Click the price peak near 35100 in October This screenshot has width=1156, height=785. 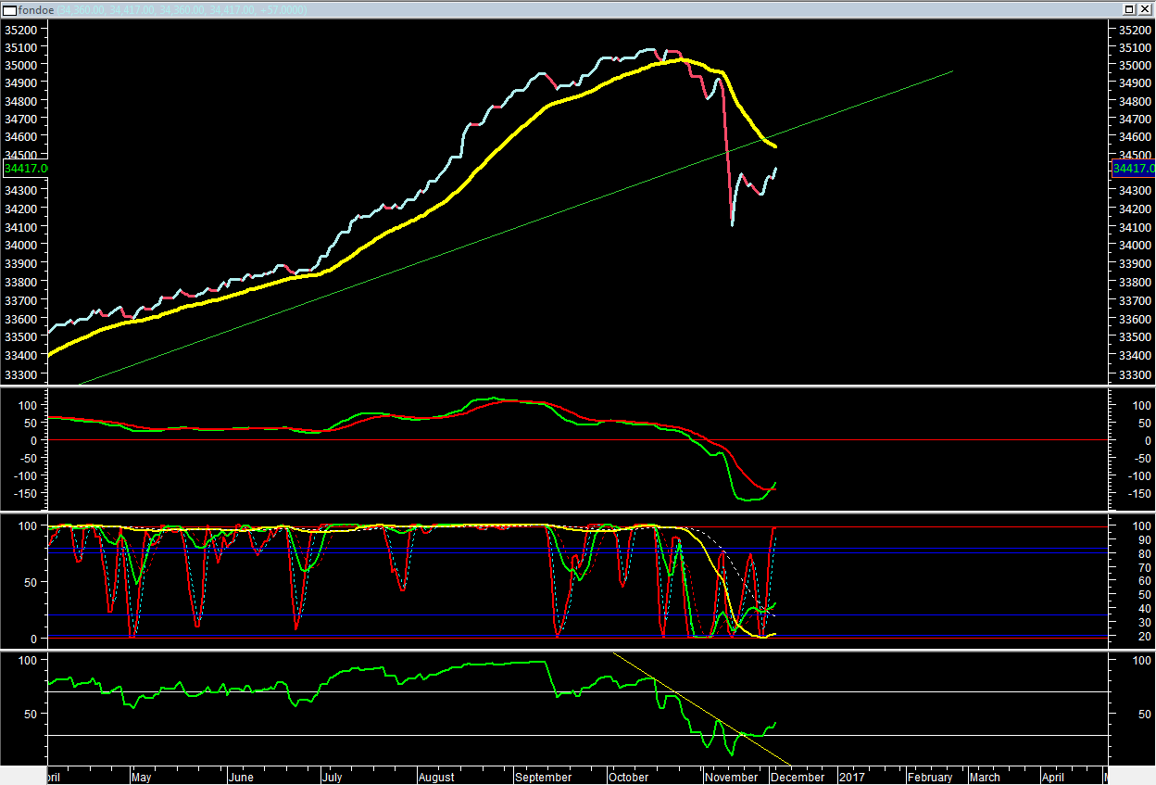[x=651, y=49]
